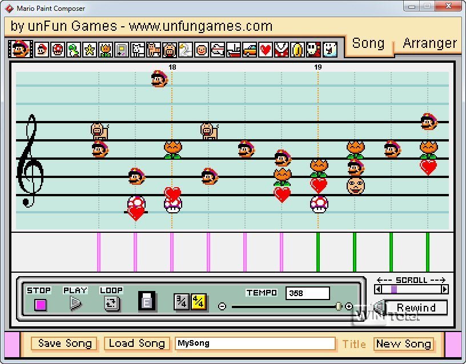Select the Coin instrument icon
This screenshot has height=364, width=466.
coord(298,50)
